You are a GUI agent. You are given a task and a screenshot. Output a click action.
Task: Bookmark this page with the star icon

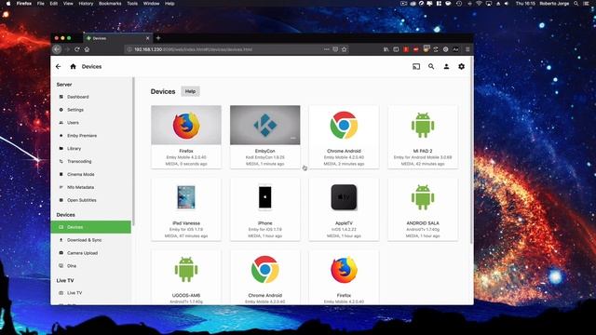pos(344,49)
